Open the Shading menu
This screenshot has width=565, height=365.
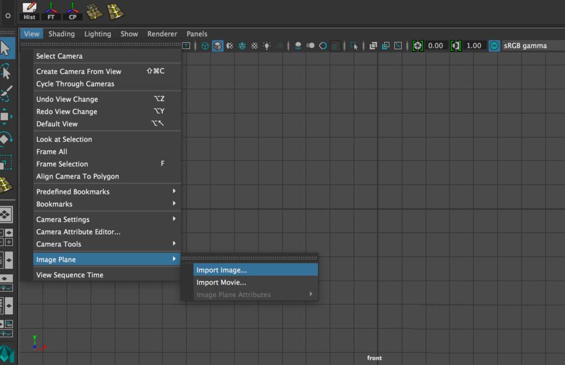(61, 34)
